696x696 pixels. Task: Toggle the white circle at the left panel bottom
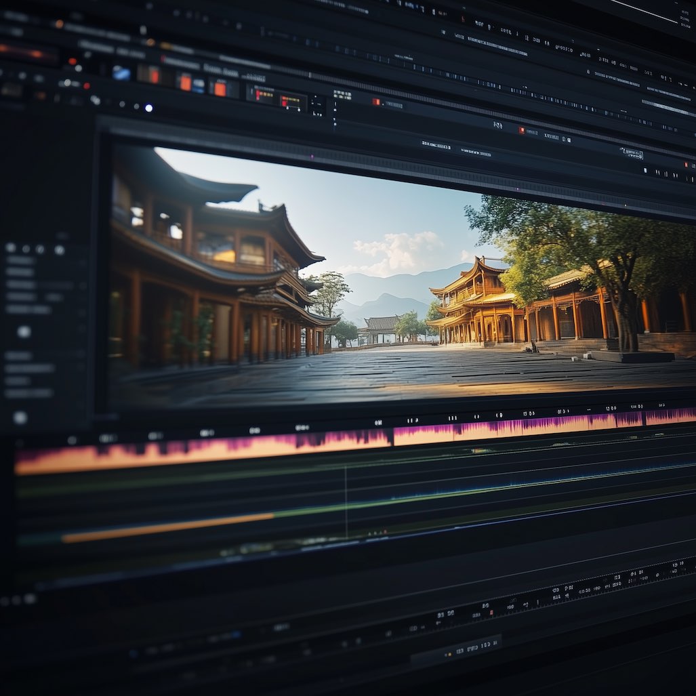click(20, 417)
